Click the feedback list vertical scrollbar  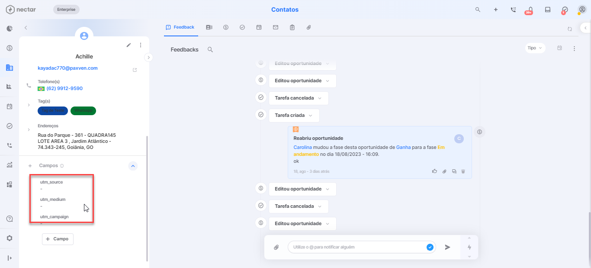click(589, 237)
